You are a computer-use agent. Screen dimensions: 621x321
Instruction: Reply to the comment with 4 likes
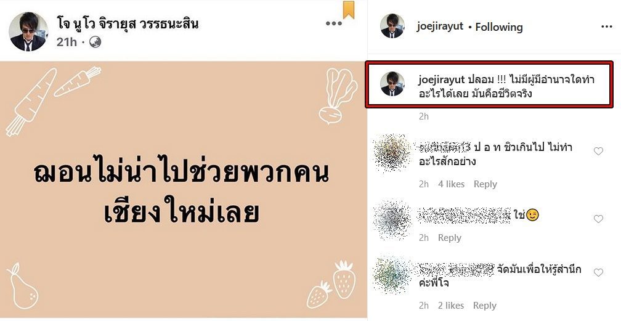pos(485,184)
